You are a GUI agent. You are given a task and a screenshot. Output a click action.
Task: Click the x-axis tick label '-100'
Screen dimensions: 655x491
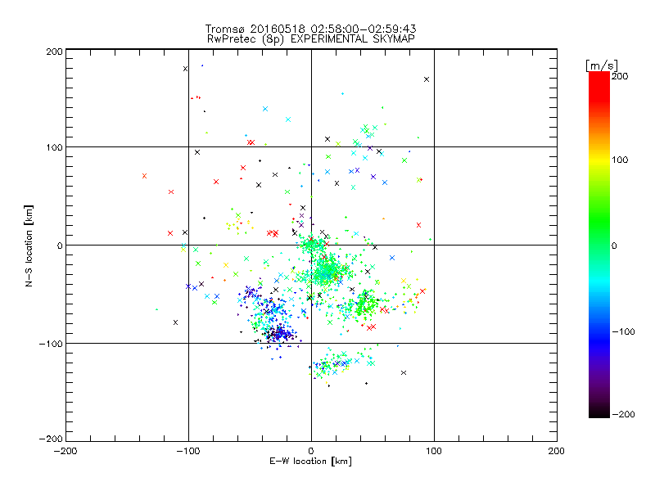188,451
